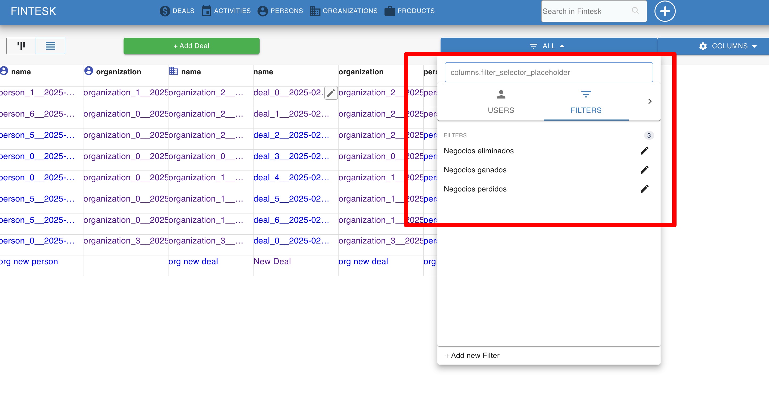Edit Negocios ganados filter pencil

pos(645,170)
